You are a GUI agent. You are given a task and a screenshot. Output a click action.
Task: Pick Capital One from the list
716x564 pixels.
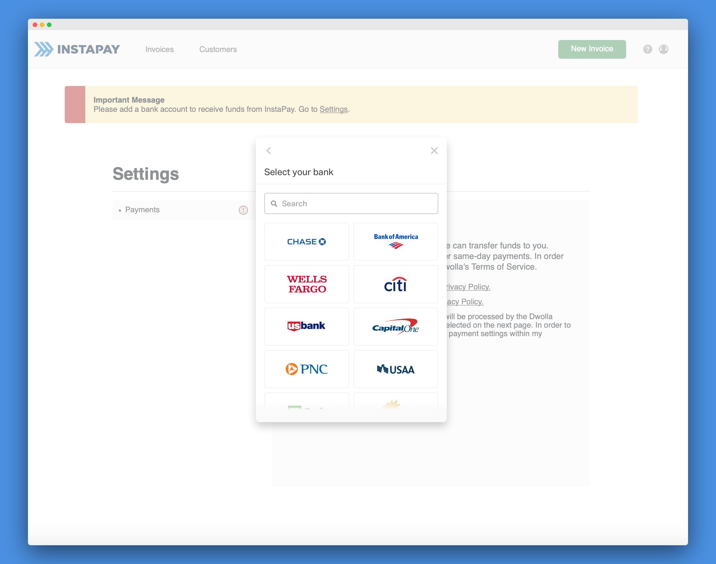pos(395,327)
